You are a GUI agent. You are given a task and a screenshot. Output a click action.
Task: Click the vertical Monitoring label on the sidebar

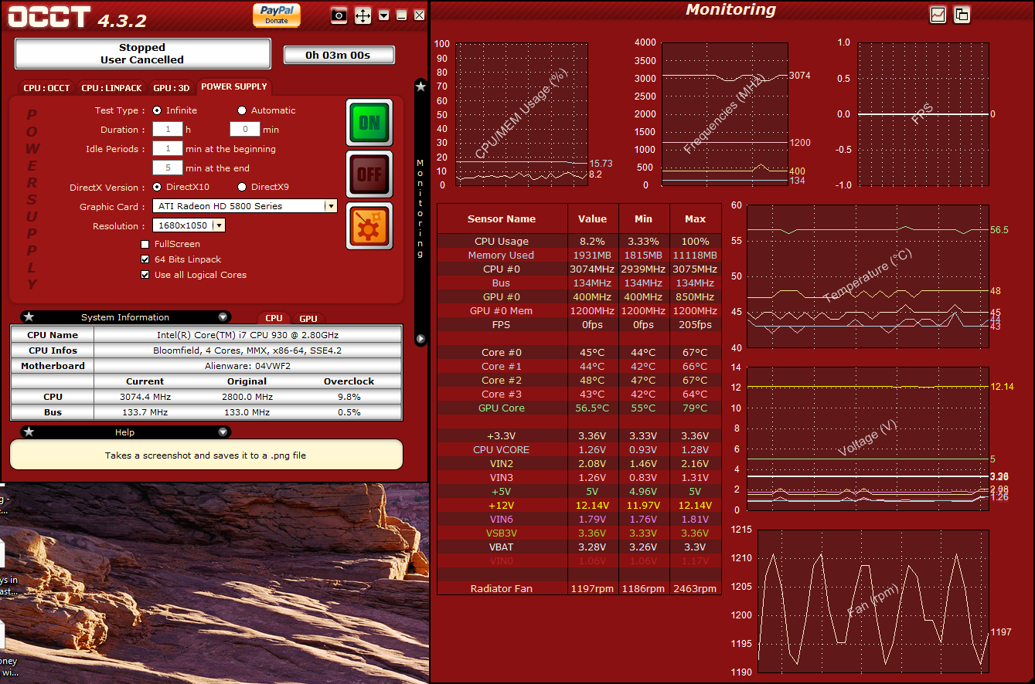420,208
